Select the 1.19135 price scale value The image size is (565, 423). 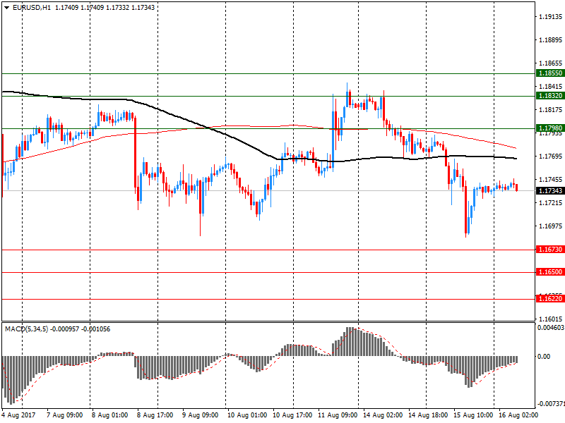[550, 16]
